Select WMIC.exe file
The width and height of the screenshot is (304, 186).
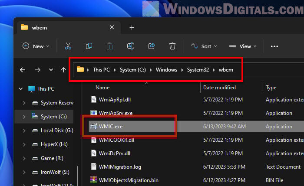[x=111, y=127]
